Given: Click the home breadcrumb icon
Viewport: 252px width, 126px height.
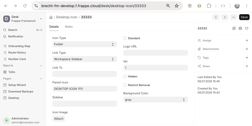Looking at the screenshot, I should click(51, 17).
